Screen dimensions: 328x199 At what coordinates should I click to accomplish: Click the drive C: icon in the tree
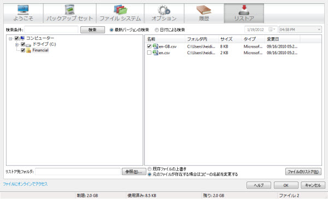28,45
